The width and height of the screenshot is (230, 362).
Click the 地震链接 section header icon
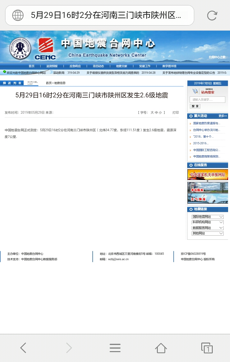click(x=191, y=209)
